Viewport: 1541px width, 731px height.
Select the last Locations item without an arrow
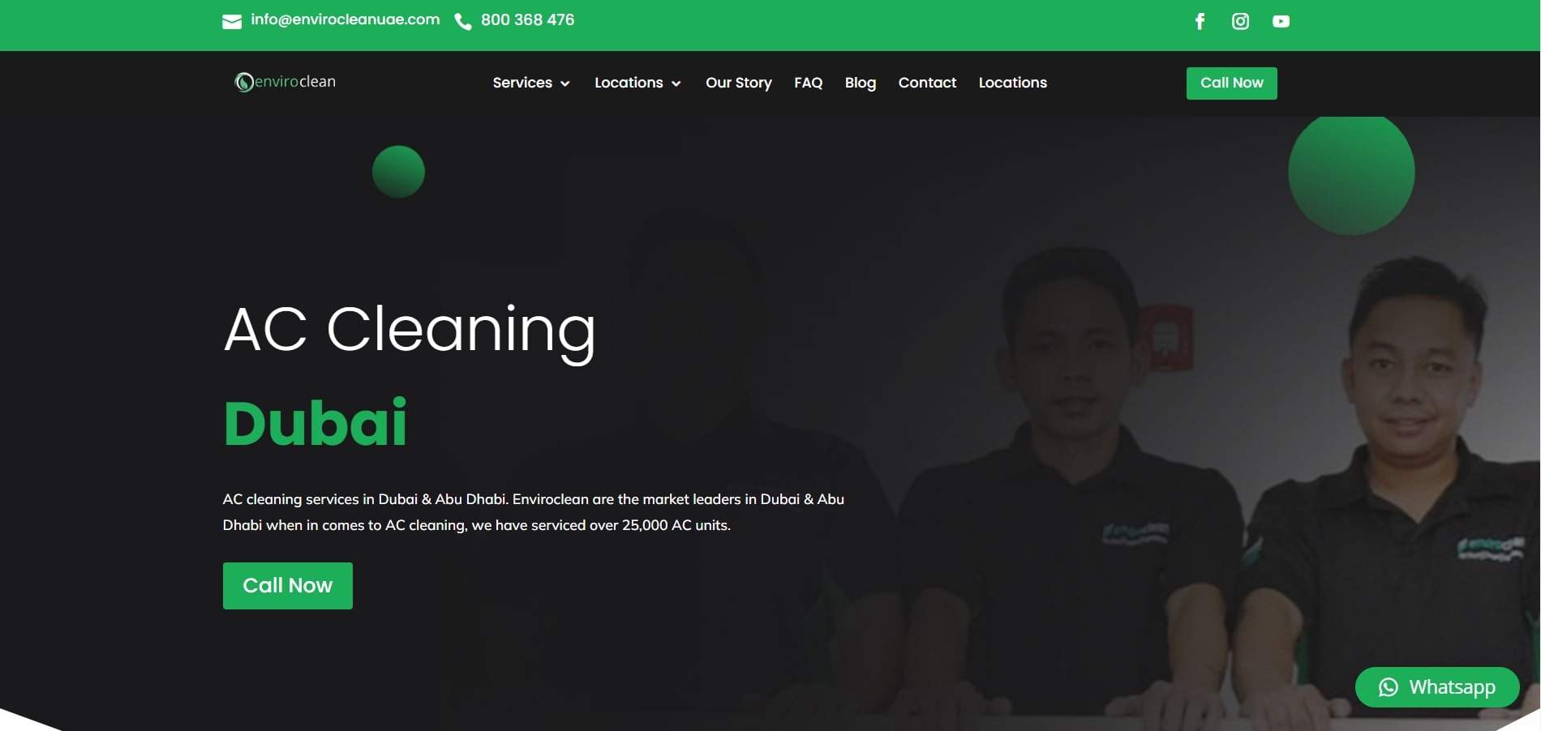coord(1013,83)
